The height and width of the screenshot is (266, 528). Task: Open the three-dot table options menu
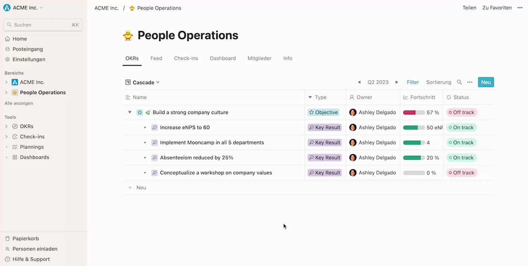tap(470, 82)
